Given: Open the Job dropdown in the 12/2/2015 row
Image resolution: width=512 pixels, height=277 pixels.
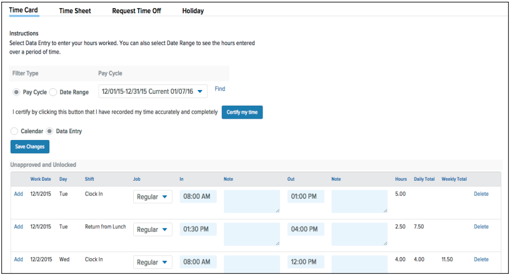Looking at the screenshot, I should coord(153,262).
